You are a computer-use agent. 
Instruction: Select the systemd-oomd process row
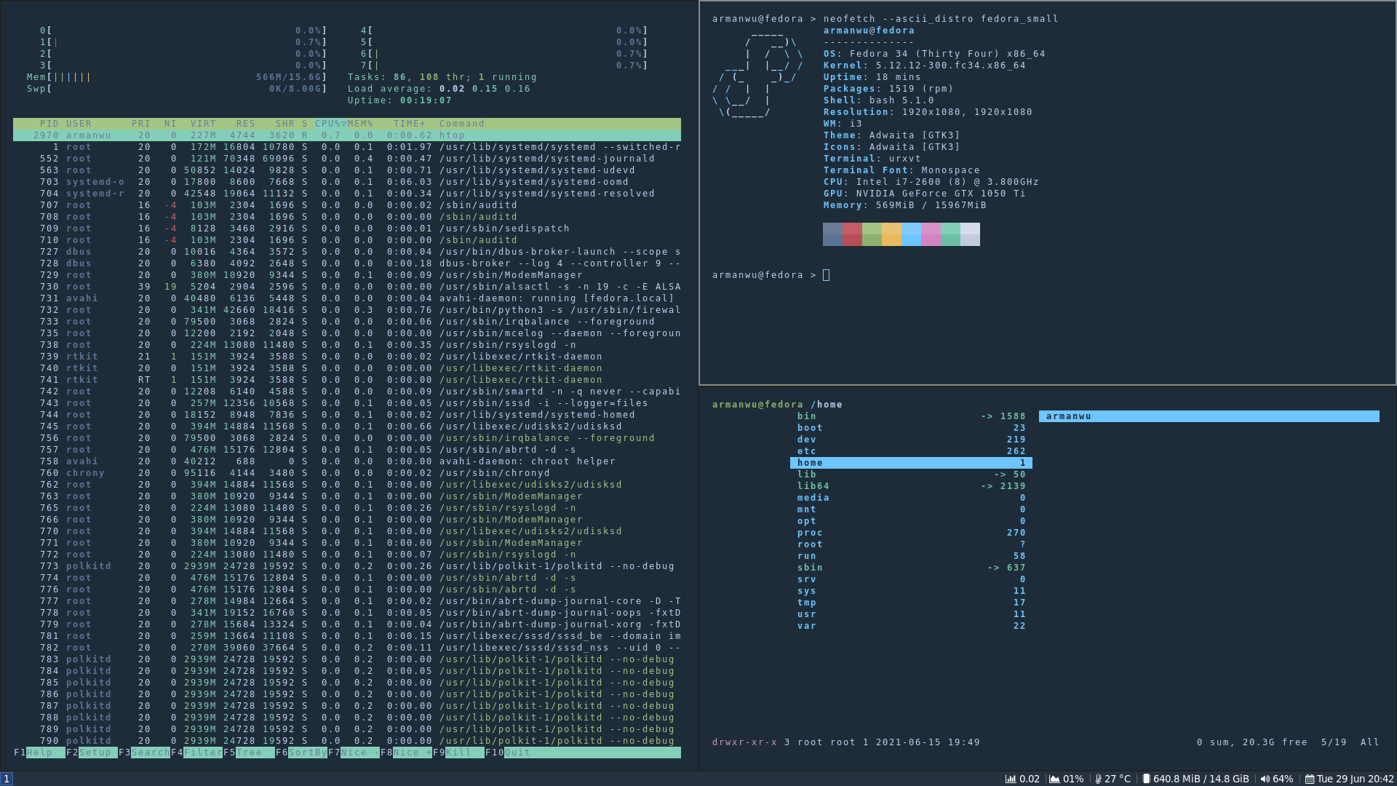point(347,182)
